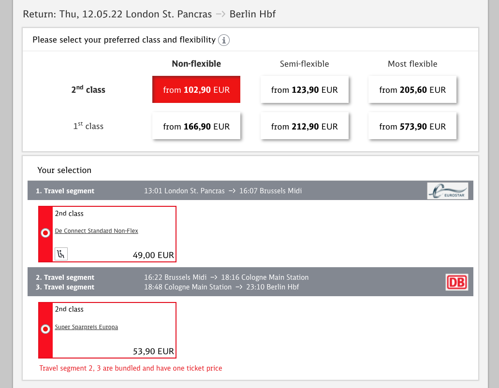Click the Eurostar logo

click(x=447, y=191)
